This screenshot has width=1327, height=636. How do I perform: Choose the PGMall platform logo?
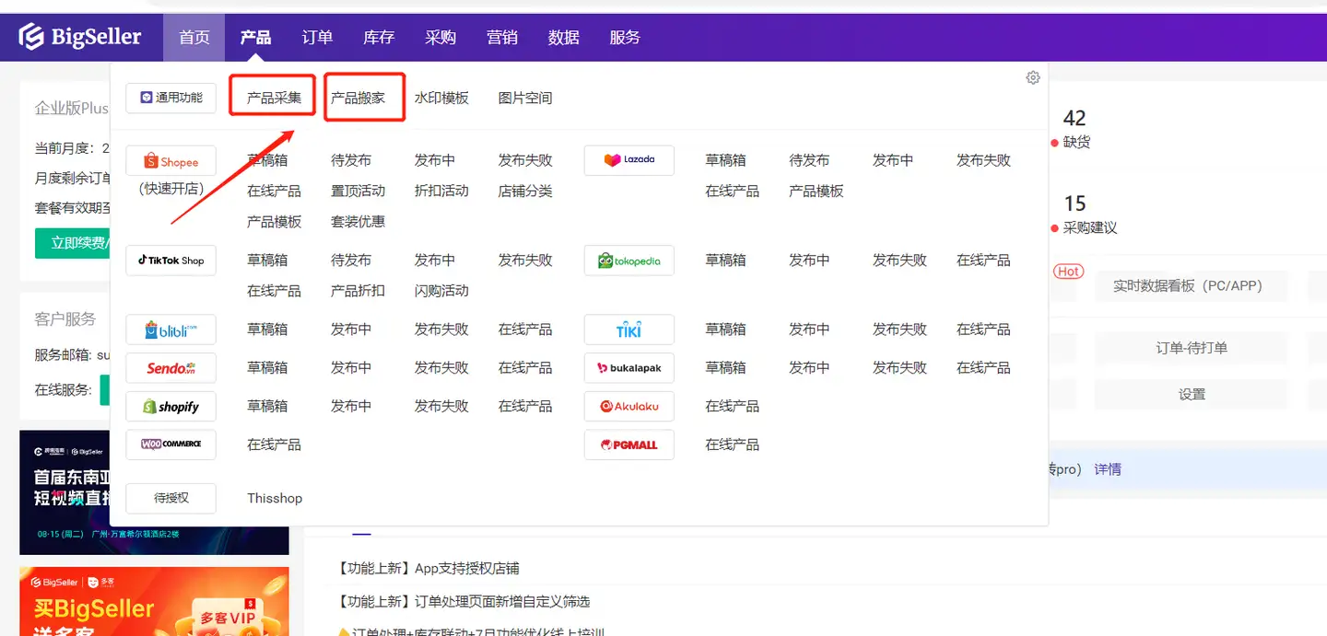click(629, 445)
